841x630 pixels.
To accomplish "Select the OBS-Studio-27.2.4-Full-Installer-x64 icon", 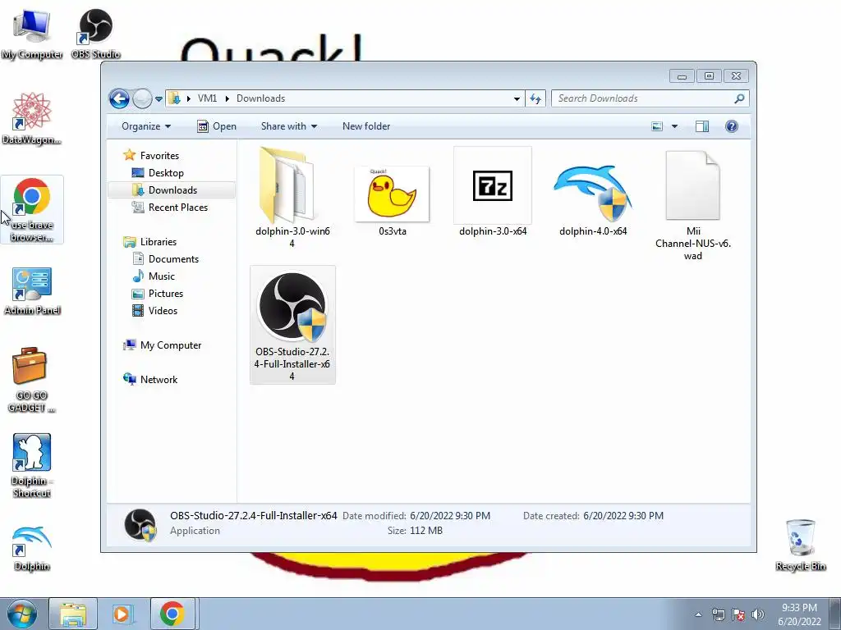I will point(292,307).
